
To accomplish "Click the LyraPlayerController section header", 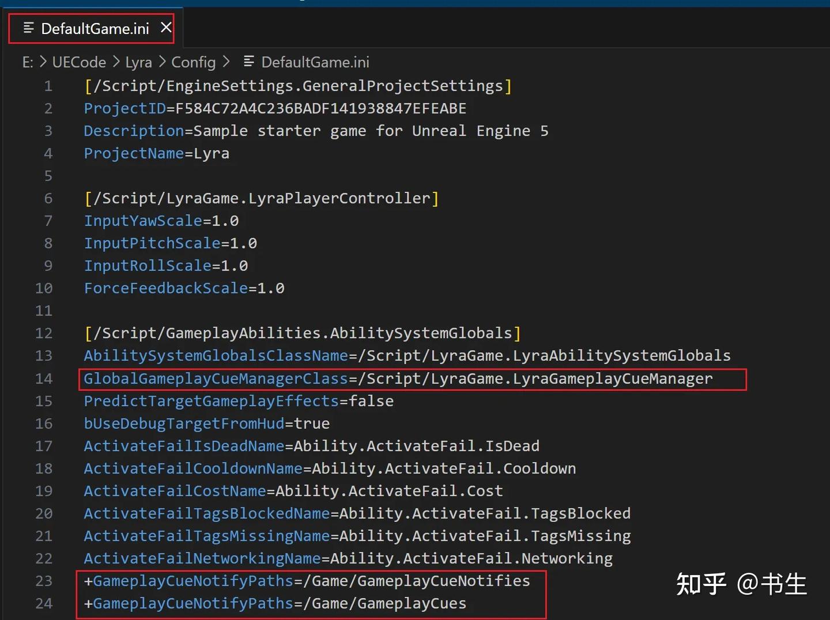I will click(x=262, y=199).
